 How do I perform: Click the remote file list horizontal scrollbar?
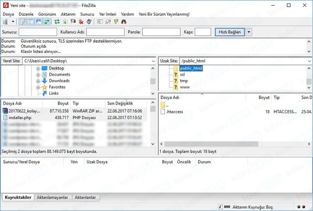pos(211,144)
